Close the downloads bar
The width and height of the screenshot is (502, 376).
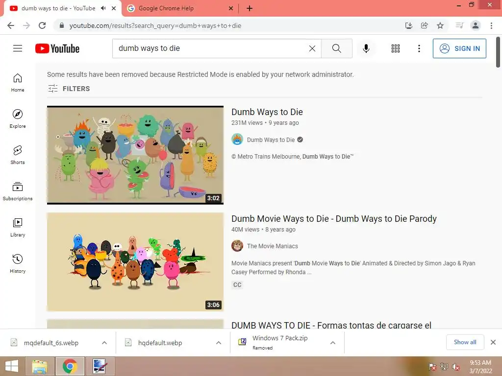tap(493, 342)
